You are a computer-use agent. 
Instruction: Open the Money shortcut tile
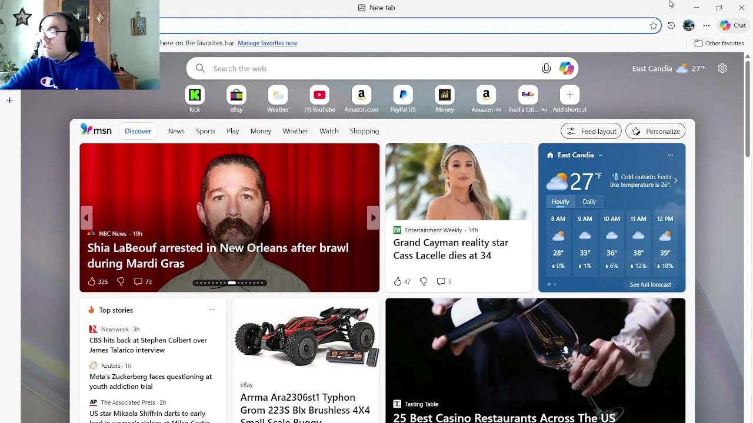445,99
